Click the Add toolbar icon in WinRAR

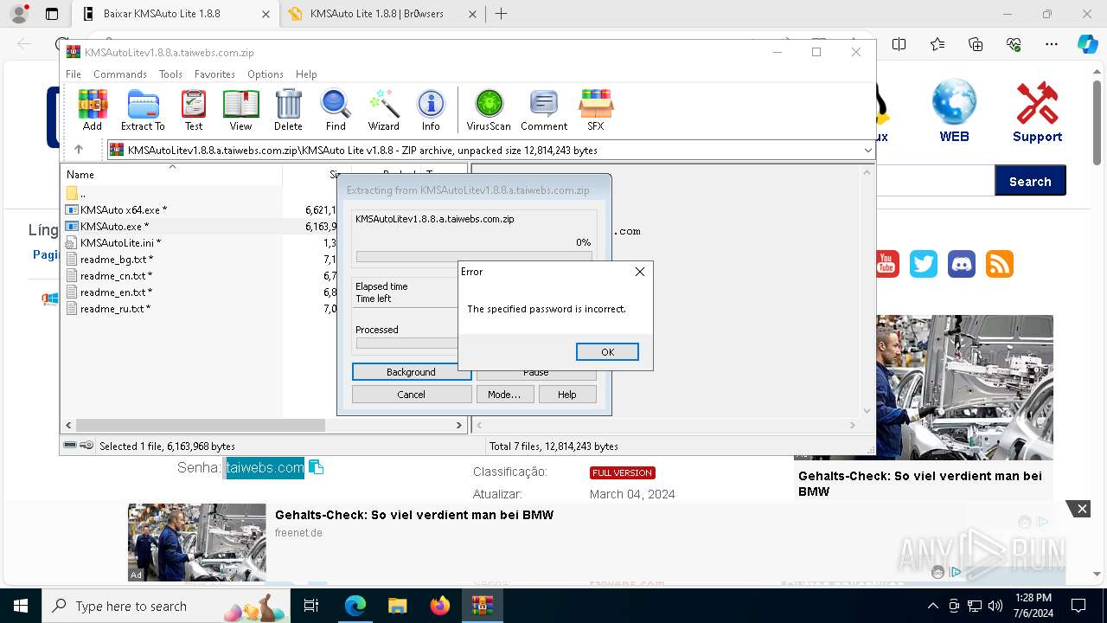point(93,110)
